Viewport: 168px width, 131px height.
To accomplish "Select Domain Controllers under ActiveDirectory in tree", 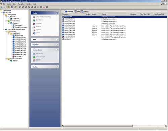I will pyautogui.click(x=21, y=27).
